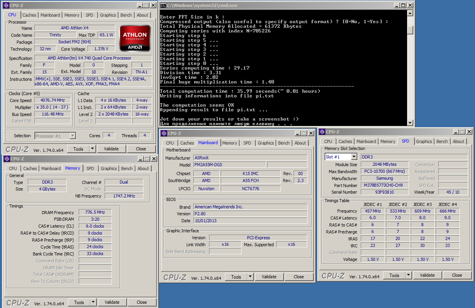Select Graphics tab in the Samsung SPD window
The width and height of the screenshot is (475, 308).
click(424, 141)
